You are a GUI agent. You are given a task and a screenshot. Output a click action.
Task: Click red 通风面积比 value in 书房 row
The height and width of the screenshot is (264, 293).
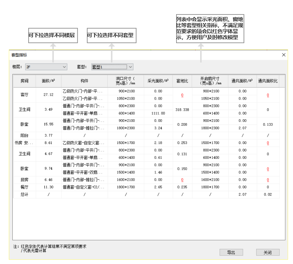pos(268,144)
